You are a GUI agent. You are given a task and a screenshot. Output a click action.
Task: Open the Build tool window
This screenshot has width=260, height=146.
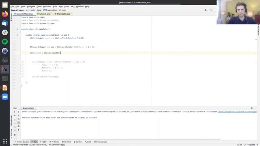point(88,142)
